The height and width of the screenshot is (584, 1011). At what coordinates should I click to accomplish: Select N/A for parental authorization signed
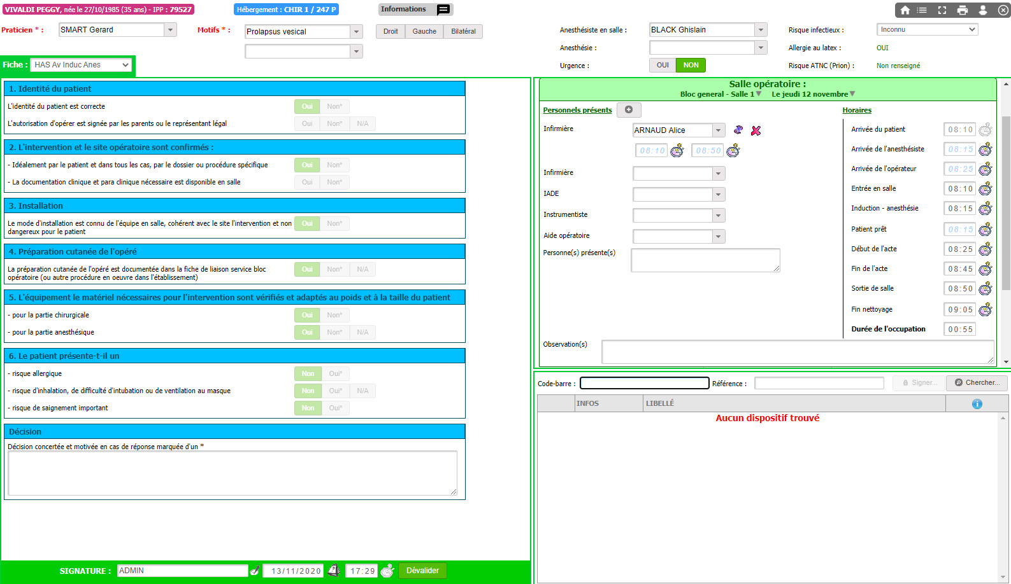(x=362, y=123)
